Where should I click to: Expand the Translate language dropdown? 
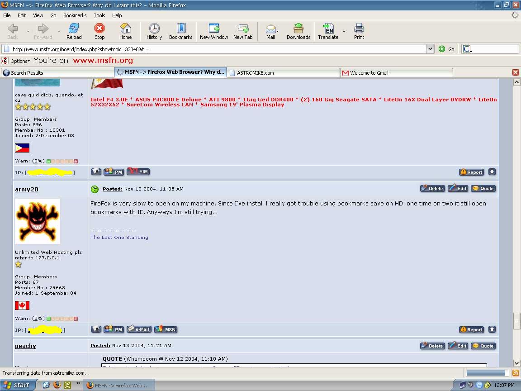[344, 32]
